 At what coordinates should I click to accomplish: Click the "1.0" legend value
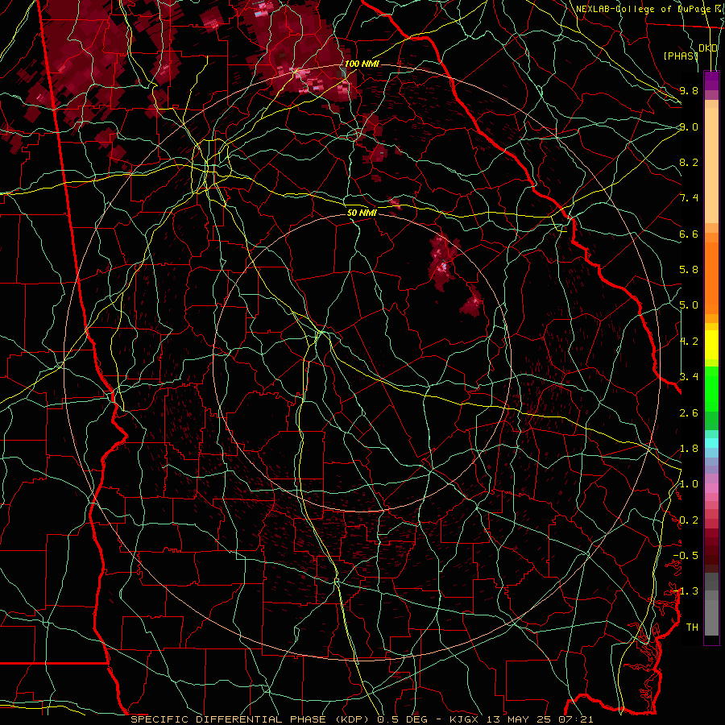coord(689,484)
